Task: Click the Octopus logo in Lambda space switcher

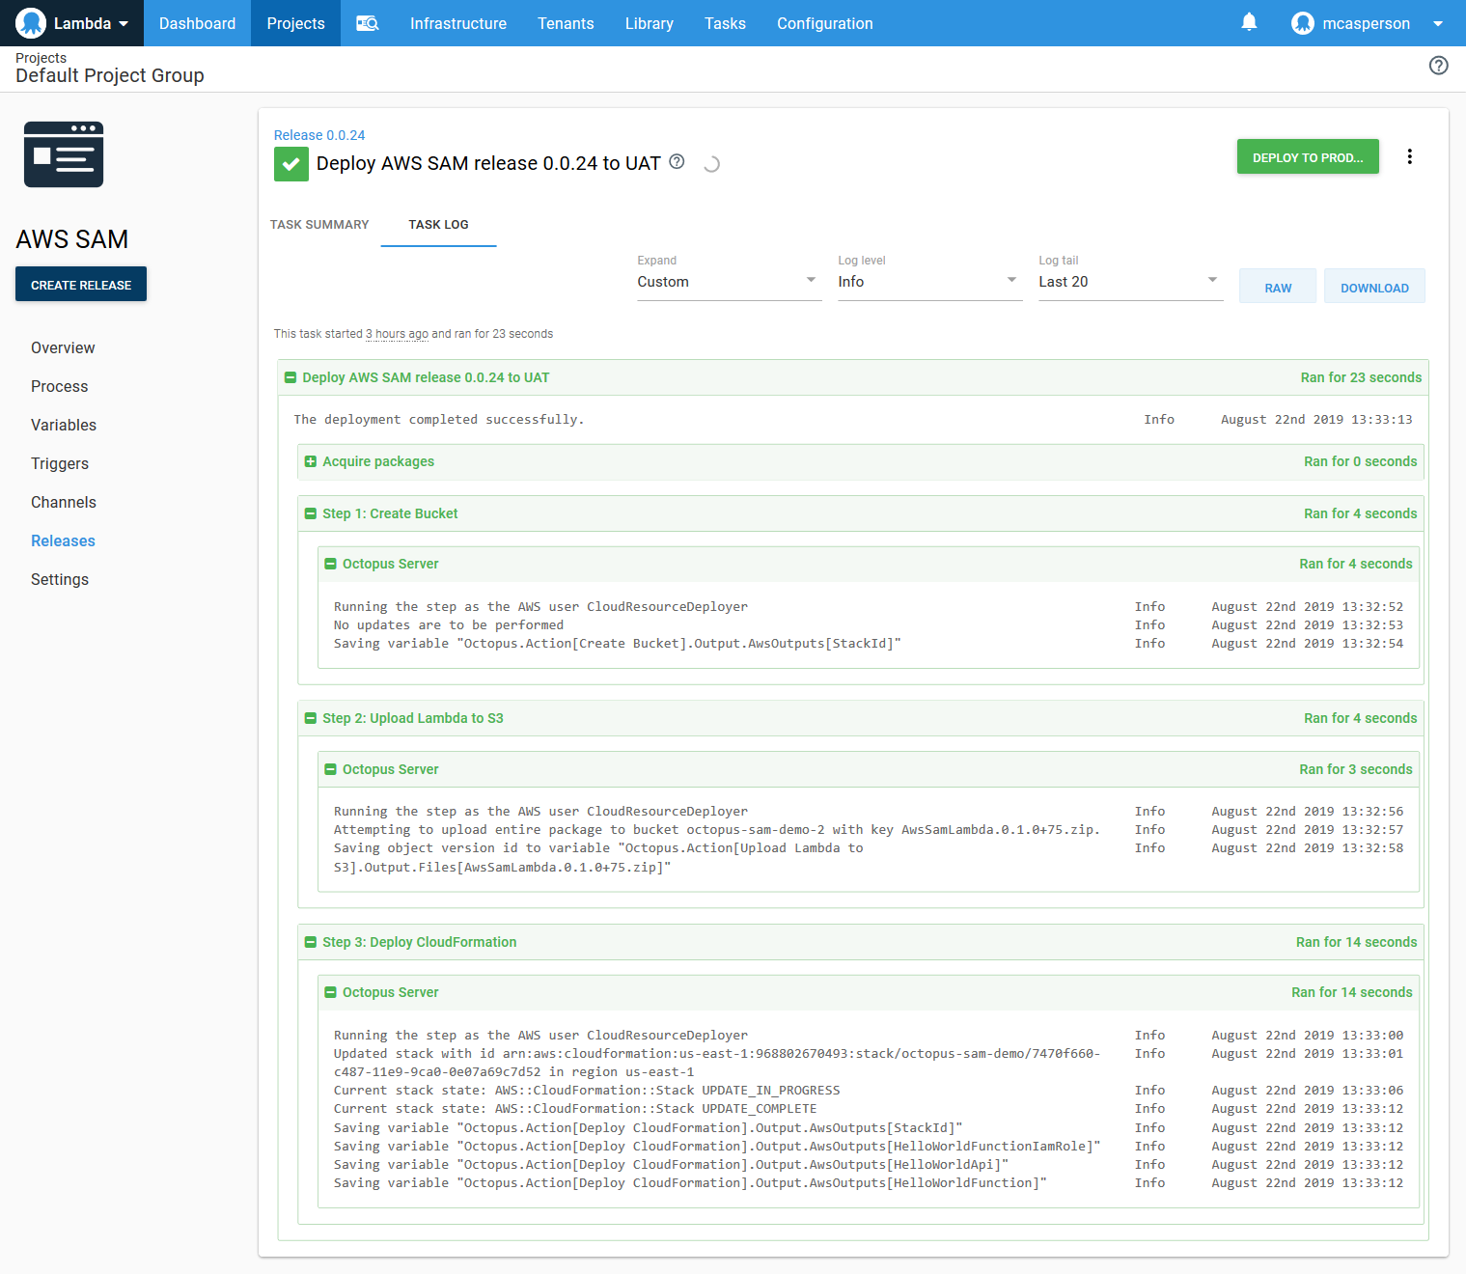Action: [x=31, y=23]
